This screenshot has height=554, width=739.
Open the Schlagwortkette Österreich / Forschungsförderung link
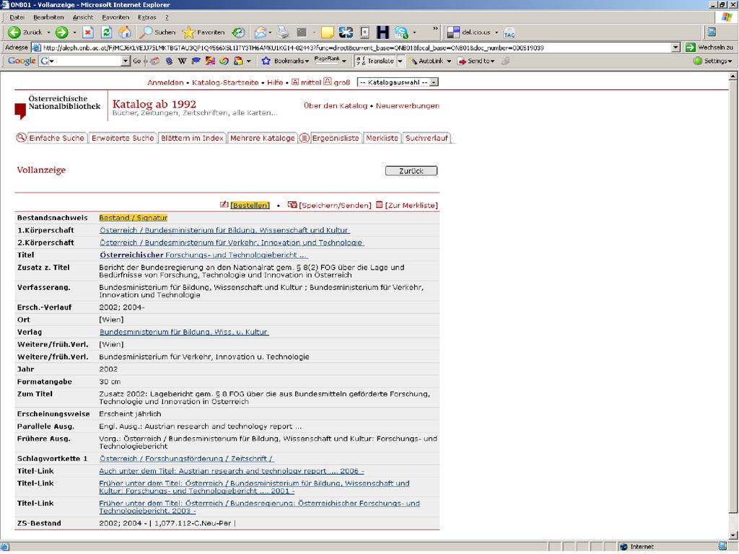pyautogui.click(x=186, y=458)
